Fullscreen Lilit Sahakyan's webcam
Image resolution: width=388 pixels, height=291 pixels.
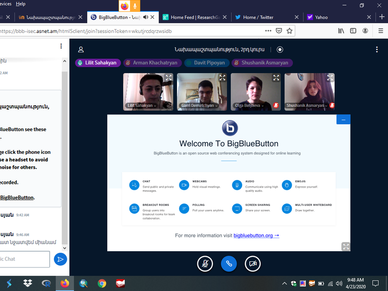pyautogui.click(x=168, y=78)
